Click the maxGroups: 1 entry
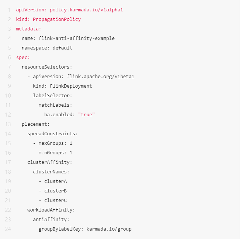 pos(55,143)
